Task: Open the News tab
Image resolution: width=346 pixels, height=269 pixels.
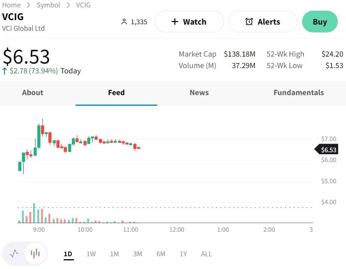Action: (199, 93)
